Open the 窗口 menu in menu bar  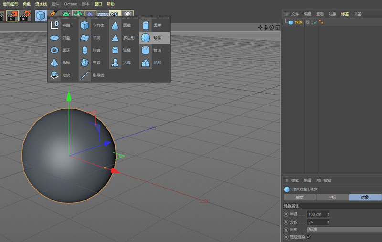coord(98,4)
